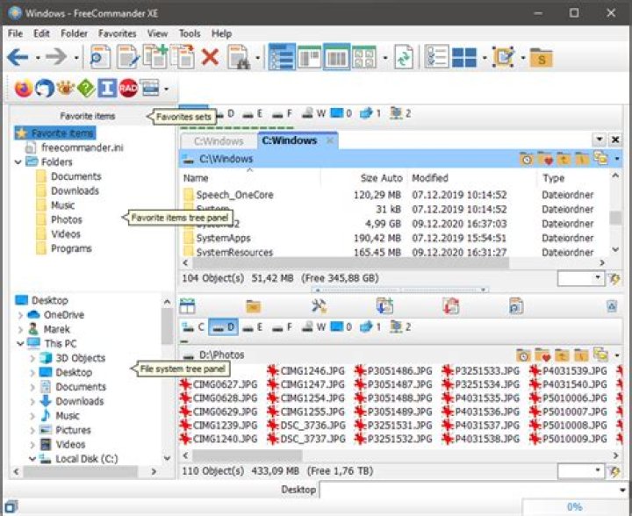Click the Desktop command line input field

click(469, 491)
